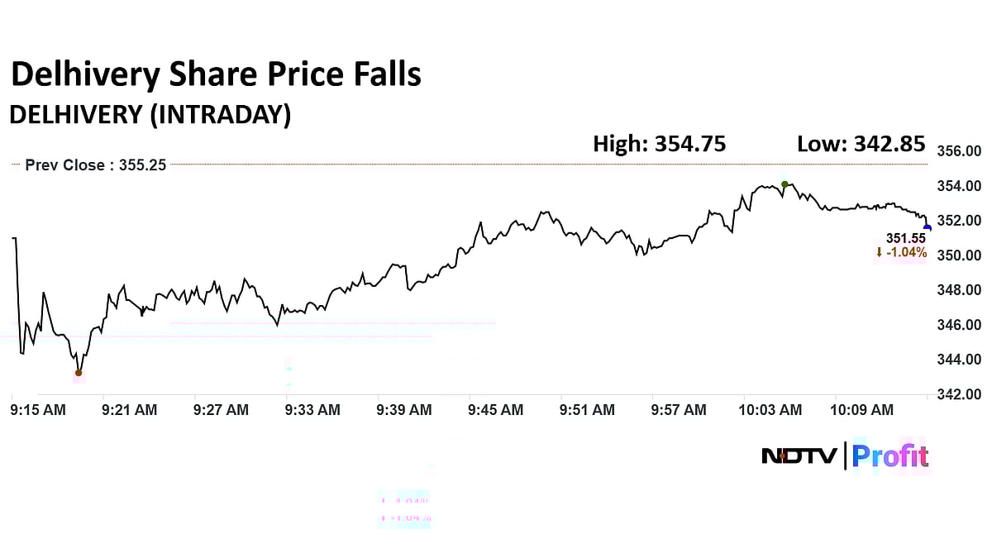
Task: Click the 356.00 price axis label
Action: [x=958, y=151]
